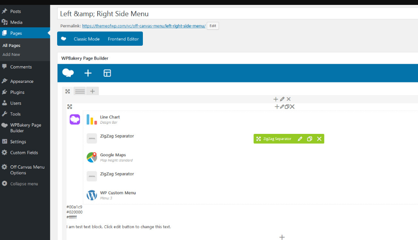Click the page title input field
Screen dimensions: 418x240
click(x=237, y=13)
